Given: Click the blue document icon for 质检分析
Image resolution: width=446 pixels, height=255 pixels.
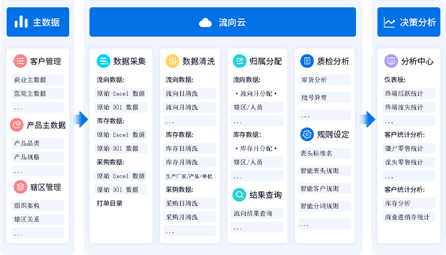Looking at the screenshot, I should click(x=307, y=61).
